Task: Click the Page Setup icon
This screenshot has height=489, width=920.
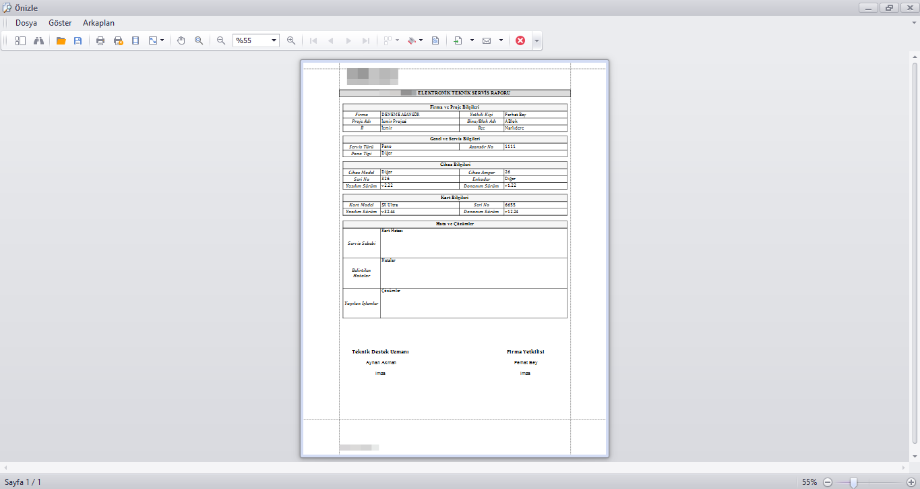Action: 135,40
